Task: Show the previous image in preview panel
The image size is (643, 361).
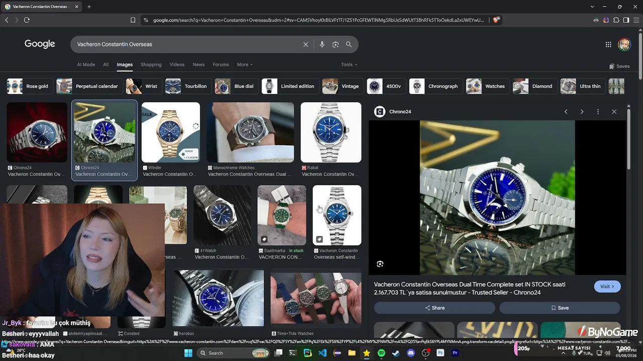Action: 566,112
